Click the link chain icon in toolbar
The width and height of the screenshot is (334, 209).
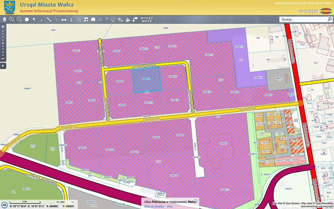[x=56, y=19]
